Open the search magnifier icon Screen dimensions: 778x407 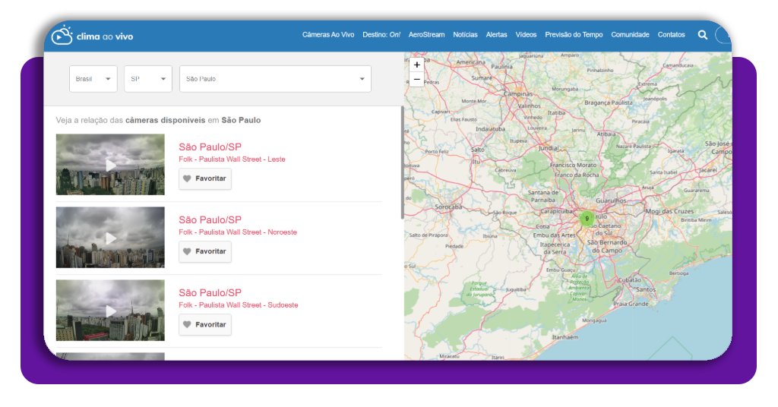pyautogui.click(x=702, y=35)
